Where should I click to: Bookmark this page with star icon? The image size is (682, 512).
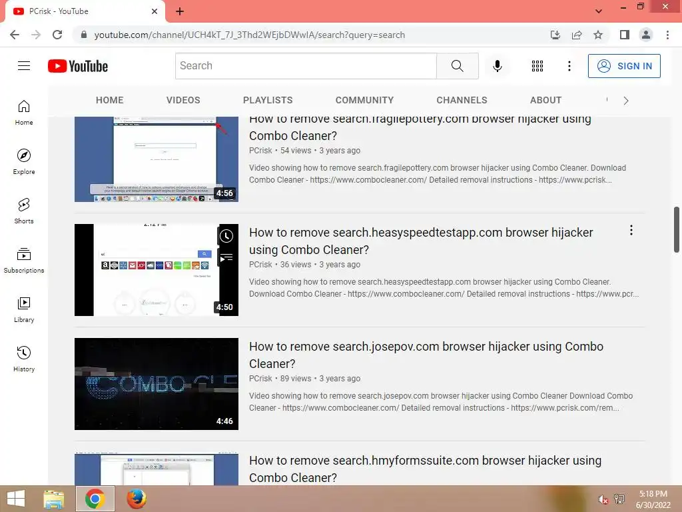tap(598, 35)
